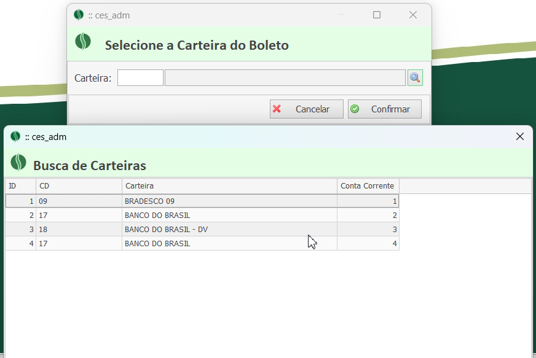
Task: Click Conta Corrente cell 2
Action: (368, 215)
